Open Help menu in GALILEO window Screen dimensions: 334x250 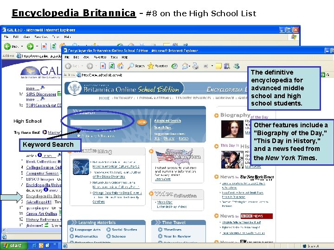[x=67, y=37]
